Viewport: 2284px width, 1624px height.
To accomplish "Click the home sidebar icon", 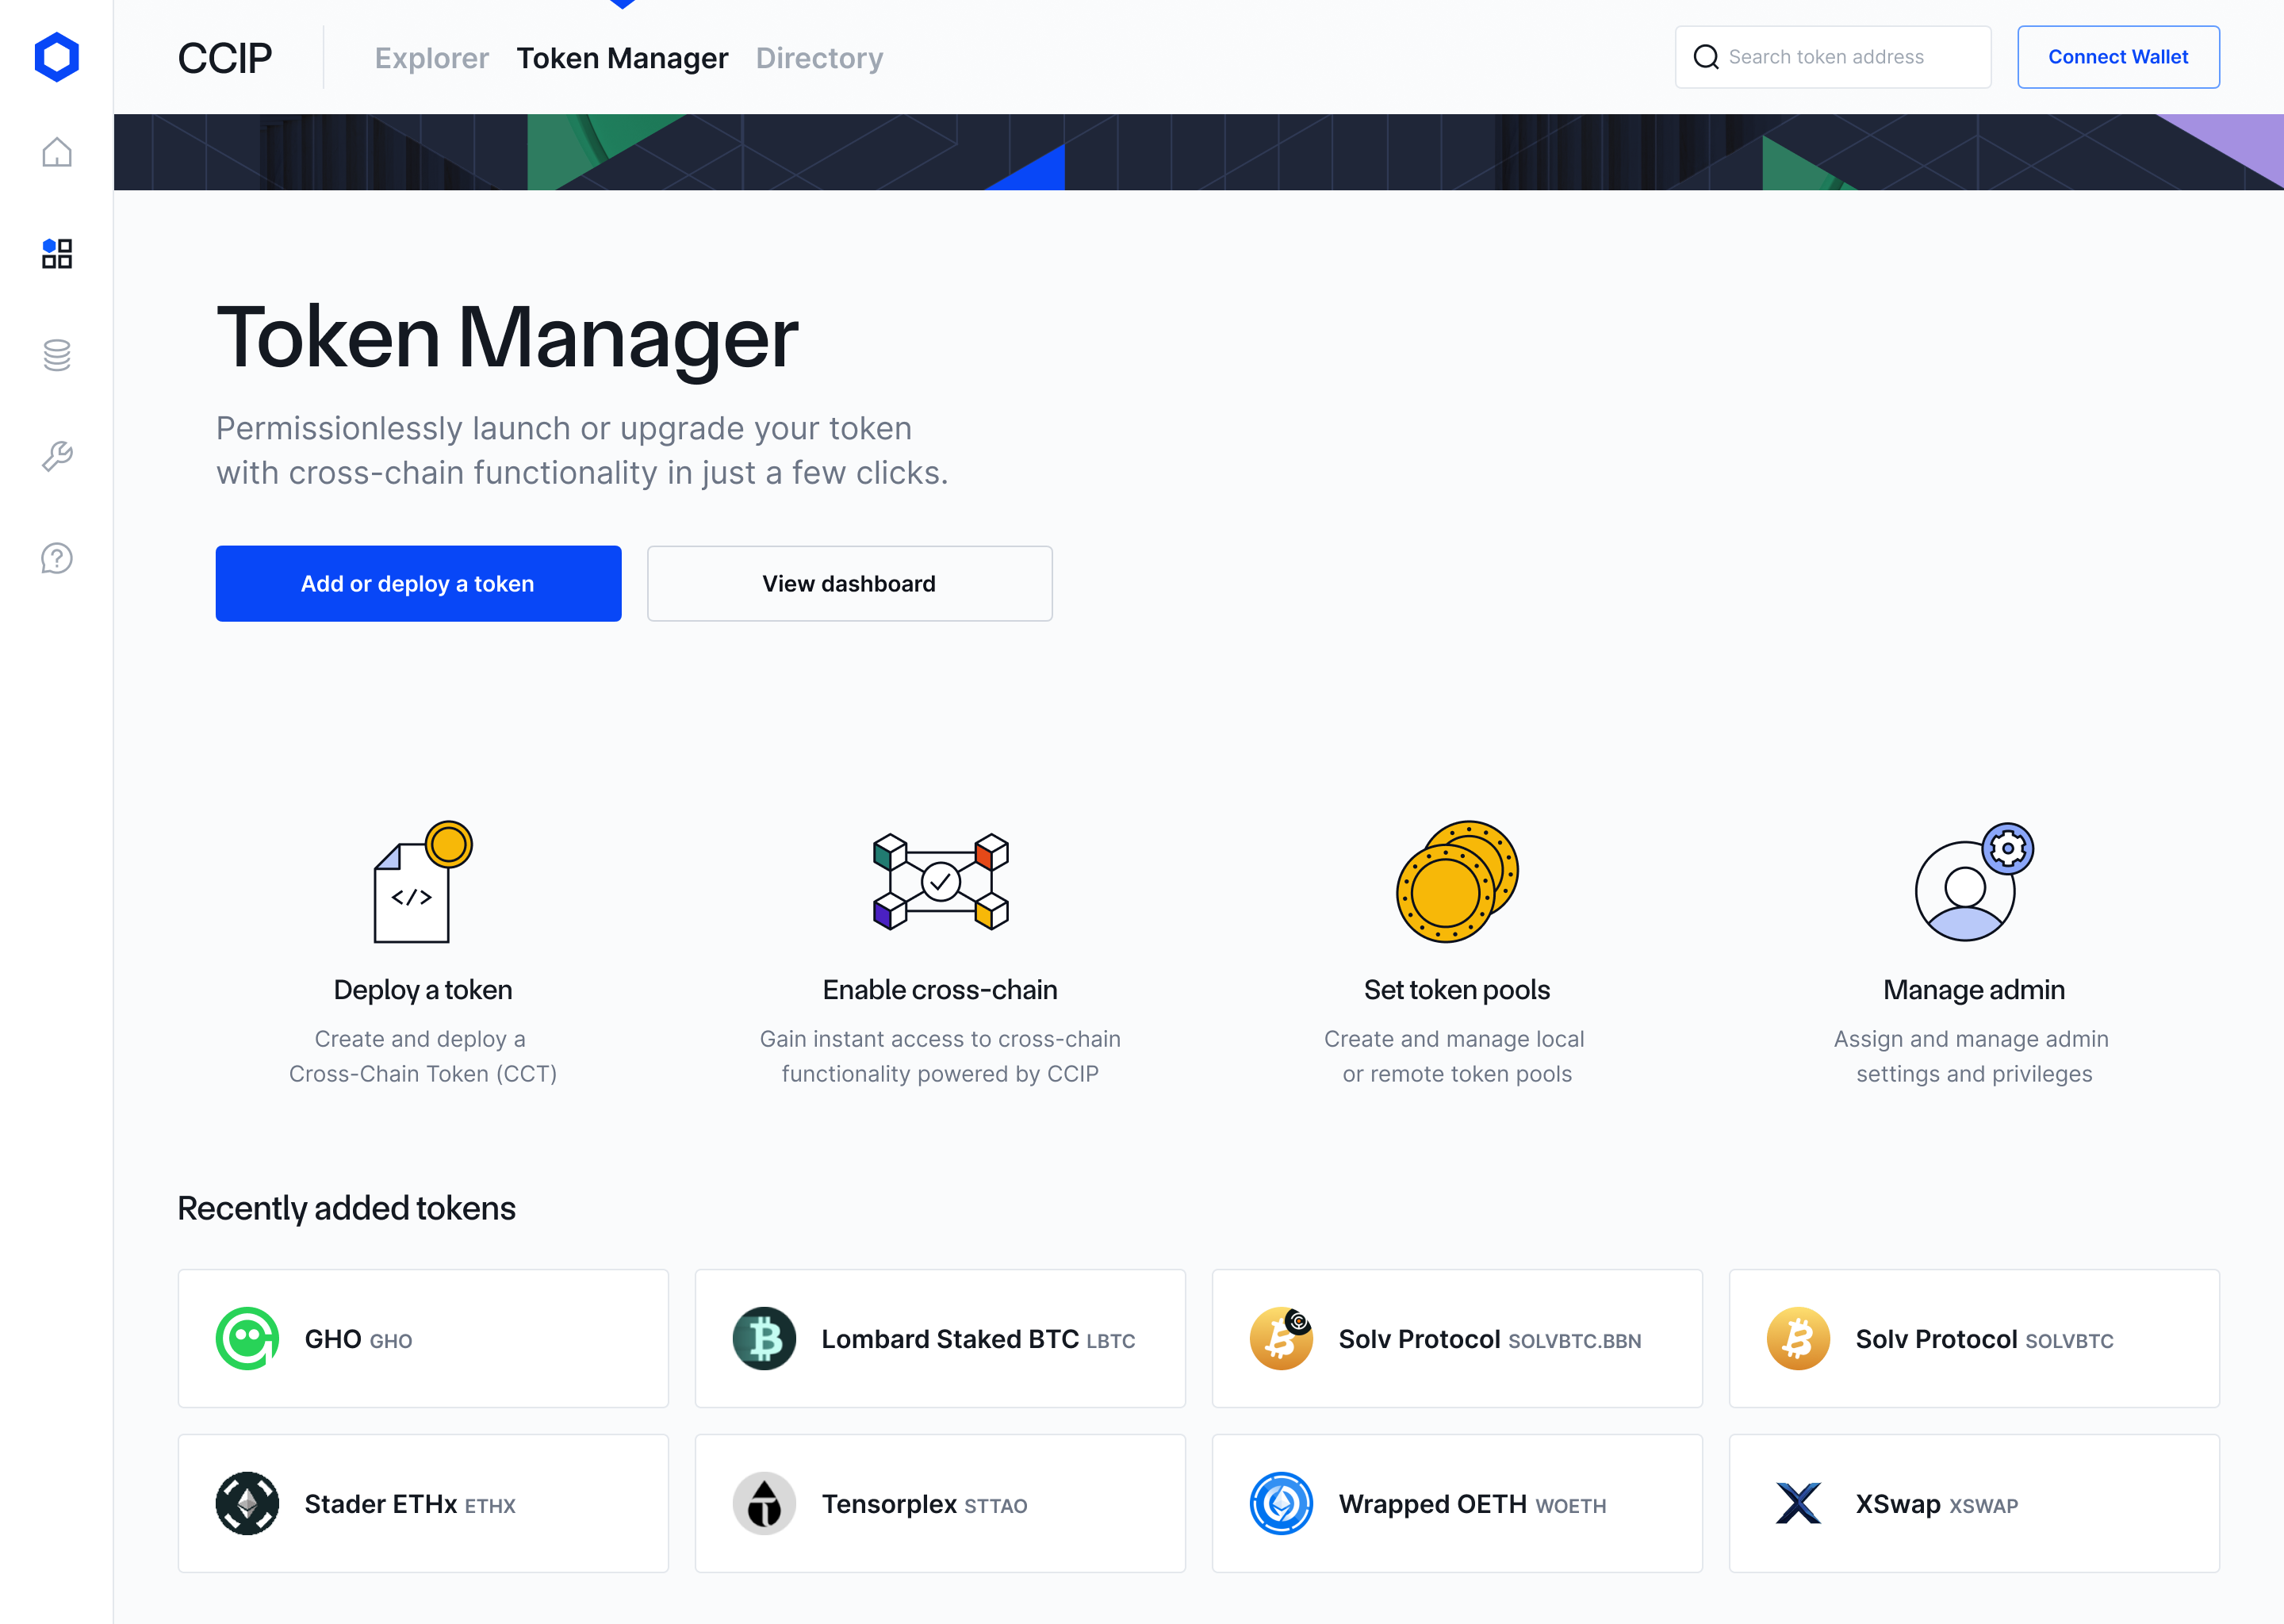I will point(56,153).
